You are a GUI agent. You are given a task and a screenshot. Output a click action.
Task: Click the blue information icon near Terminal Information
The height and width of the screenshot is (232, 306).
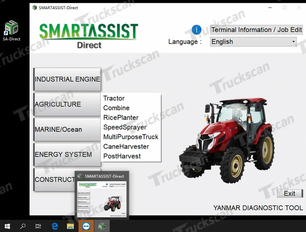tap(196, 30)
